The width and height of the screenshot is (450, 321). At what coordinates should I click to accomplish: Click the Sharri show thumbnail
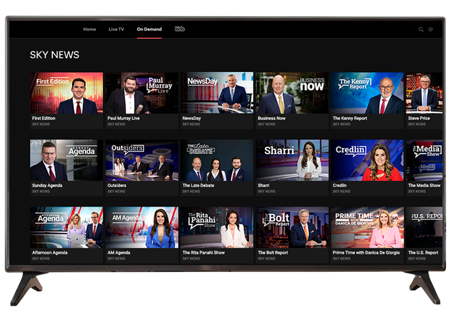point(292,160)
